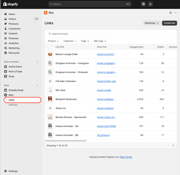Click the Brooke Dresser - Sponsored row title
This screenshot has width=180, height=175.
pos(71,117)
